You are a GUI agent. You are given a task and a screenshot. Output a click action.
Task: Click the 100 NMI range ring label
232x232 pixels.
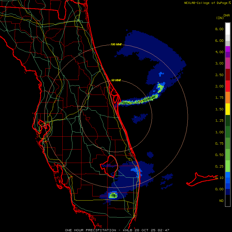pos(116,44)
